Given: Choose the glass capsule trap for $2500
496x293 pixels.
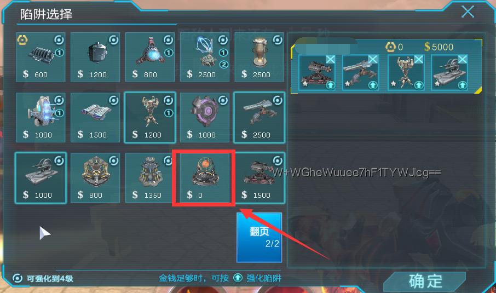Looking at the screenshot, I should coord(259,58).
